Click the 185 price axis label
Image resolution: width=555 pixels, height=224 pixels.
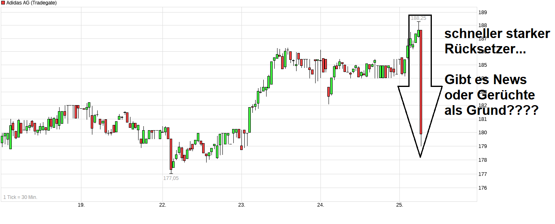coord(482,65)
